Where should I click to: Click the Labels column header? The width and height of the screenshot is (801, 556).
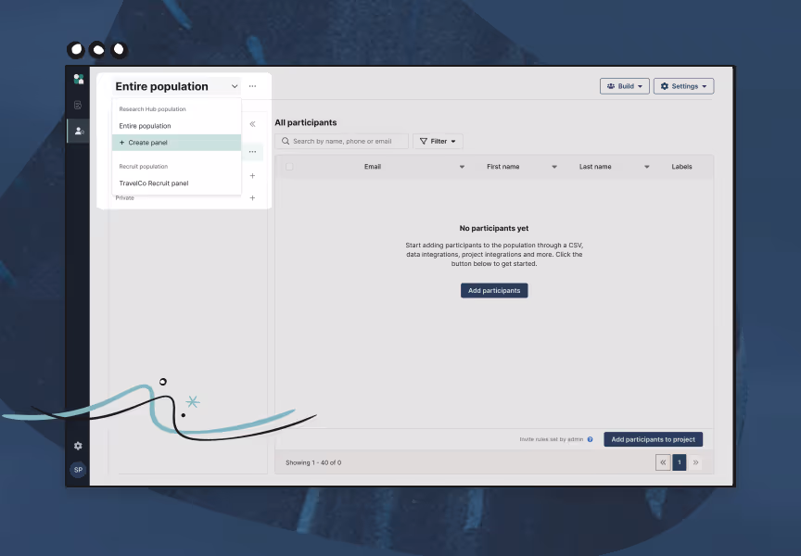pyautogui.click(x=681, y=167)
